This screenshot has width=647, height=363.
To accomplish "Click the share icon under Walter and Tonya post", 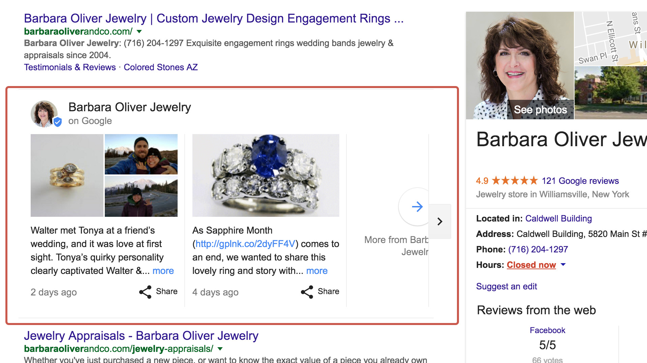I will tap(145, 292).
